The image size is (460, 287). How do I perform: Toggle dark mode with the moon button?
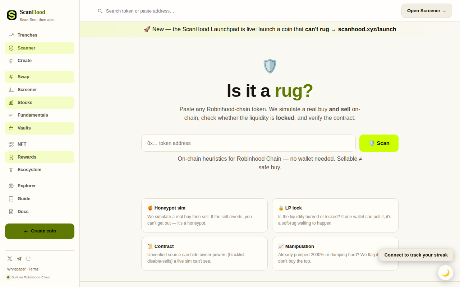click(x=446, y=273)
